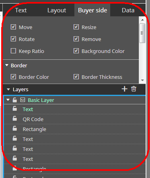This screenshot has height=178, width=150.
Task: Toggle lock on first Rectangle layer
Action: (15, 128)
